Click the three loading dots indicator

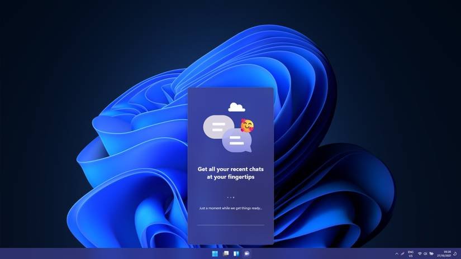click(231, 197)
